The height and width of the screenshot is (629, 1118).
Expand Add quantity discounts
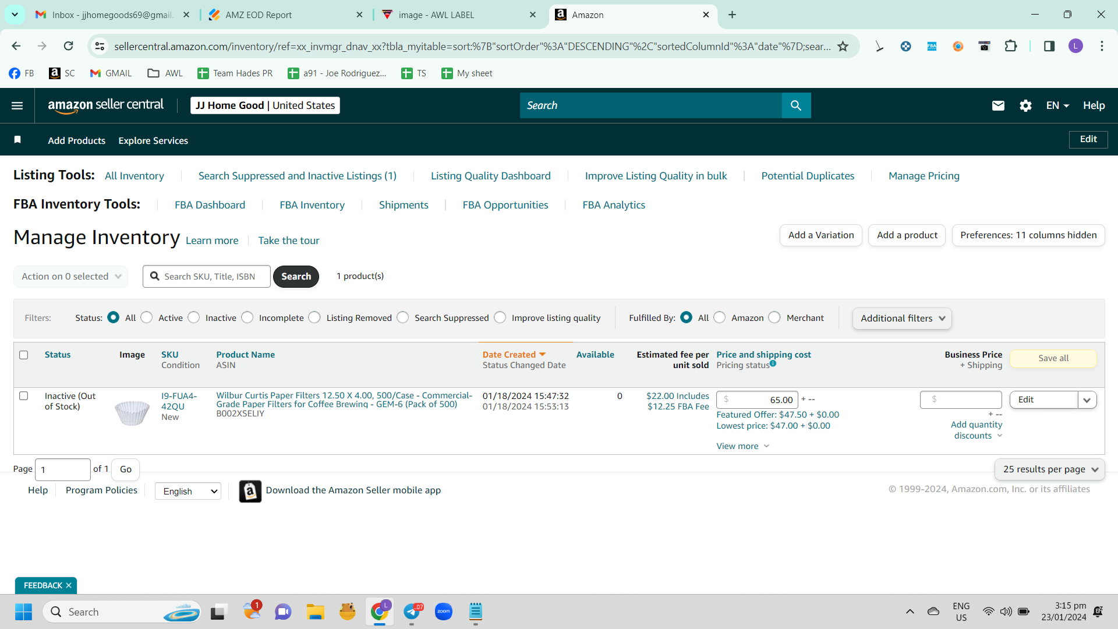(x=977, y=430)
